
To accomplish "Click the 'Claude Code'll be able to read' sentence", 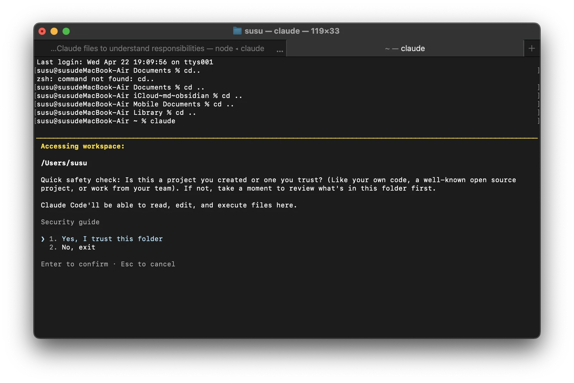I will [x=169, y=205].
